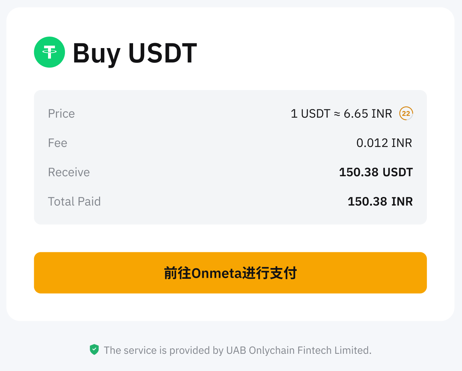Select the Price row label
Viewport: 462px width, 371px height.
click(x=61, y=114)
